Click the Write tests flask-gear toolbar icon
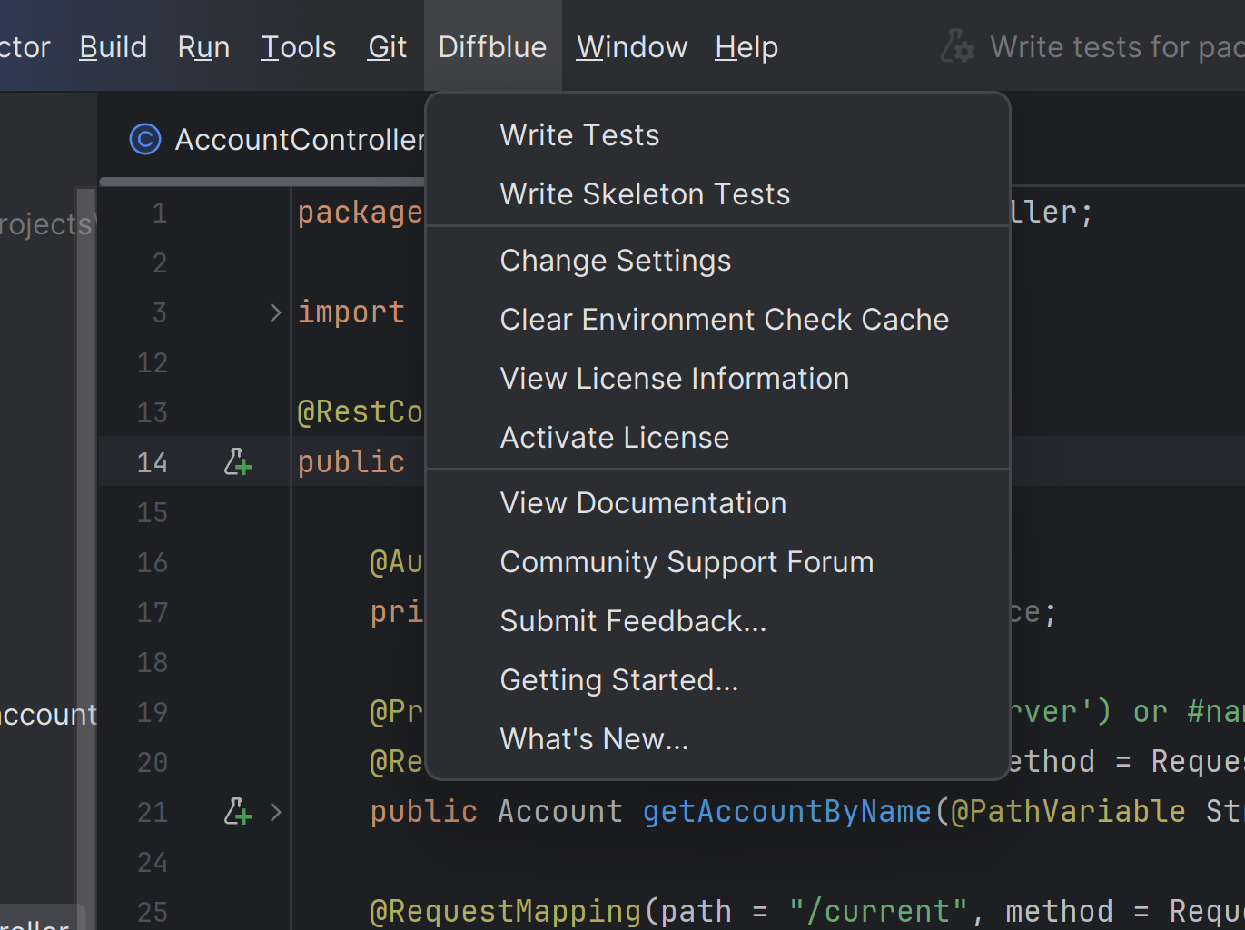Screen dimensions: 1245x930 point(957,46)
